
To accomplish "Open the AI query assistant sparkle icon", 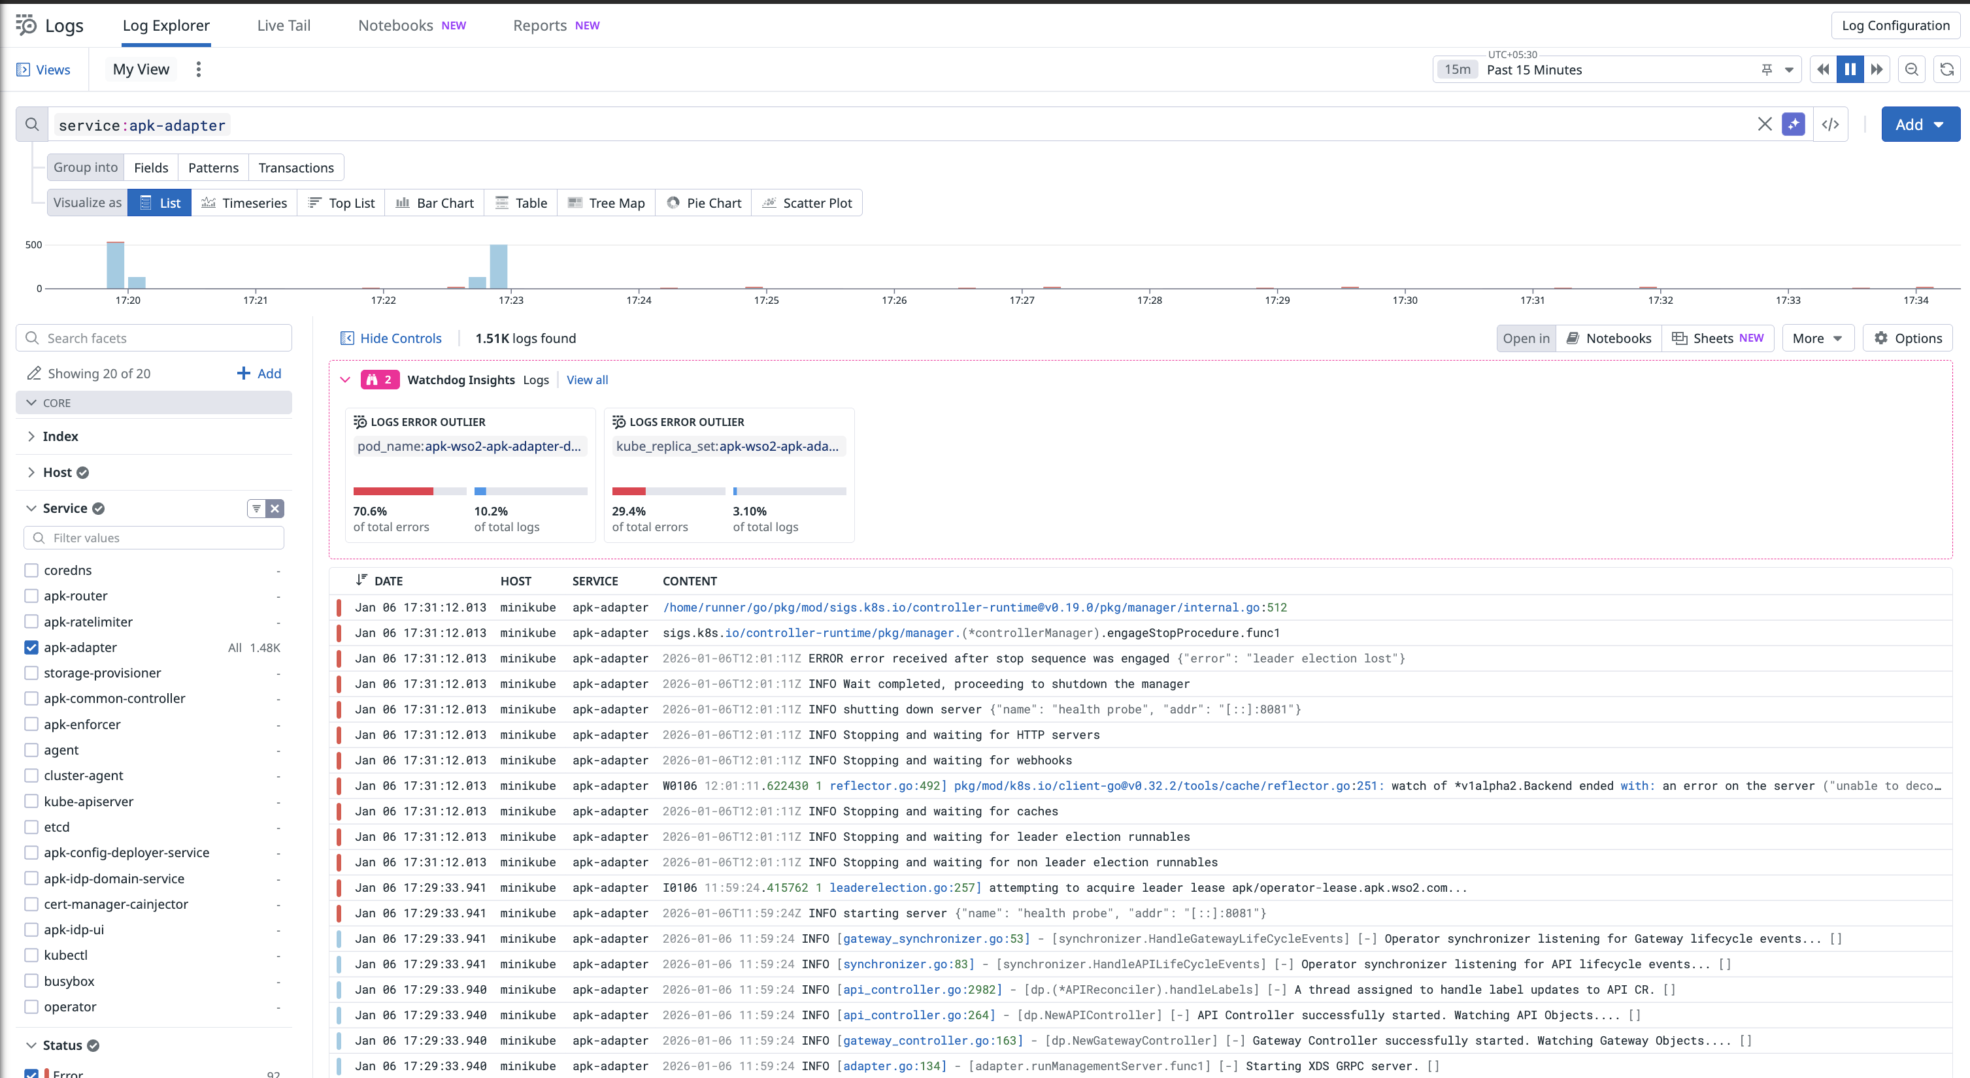I will [1793, 125].
